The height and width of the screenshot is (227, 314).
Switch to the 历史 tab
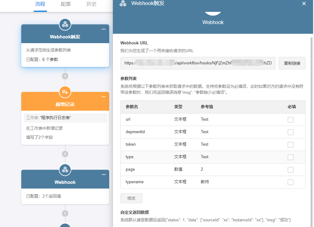click(91, 4)
